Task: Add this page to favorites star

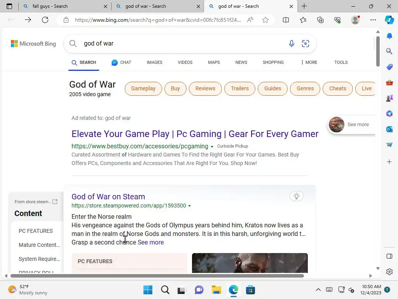Action: 265,20
